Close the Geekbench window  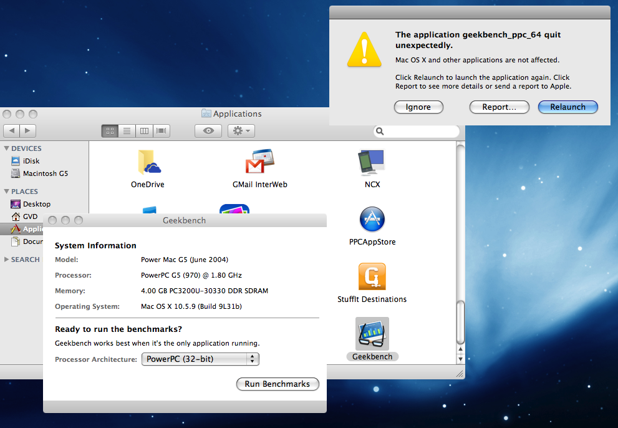coord(52,220)
